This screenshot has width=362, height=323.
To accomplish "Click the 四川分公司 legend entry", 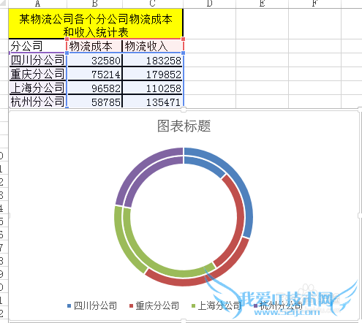I will tap(92, 305).
